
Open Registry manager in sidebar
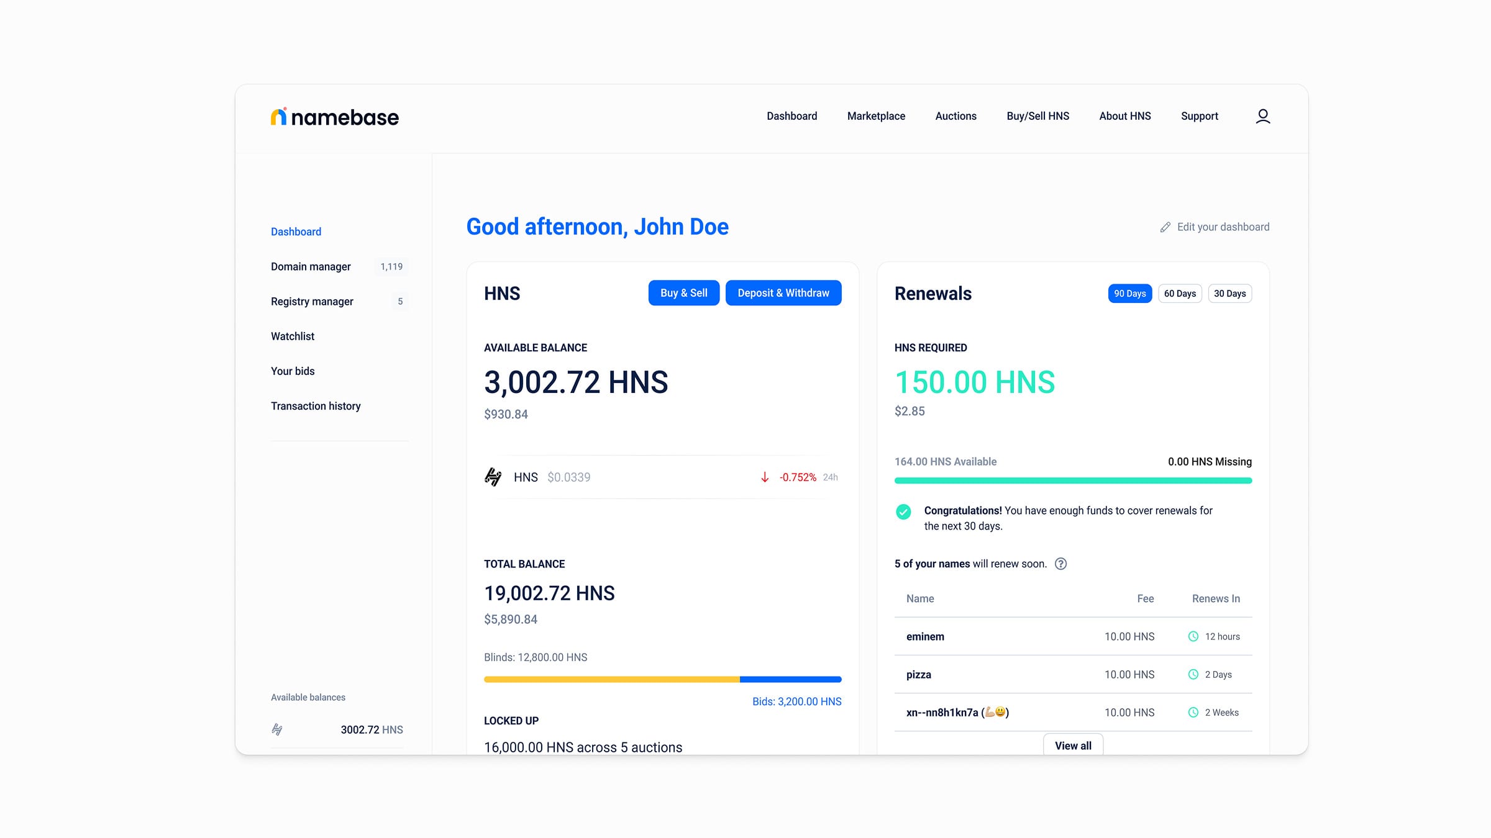pos(312,301)
